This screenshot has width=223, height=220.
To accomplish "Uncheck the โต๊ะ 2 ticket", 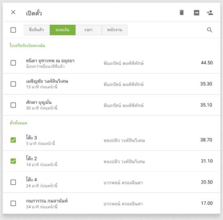I will pyautogui.click(x=13, y=161).
